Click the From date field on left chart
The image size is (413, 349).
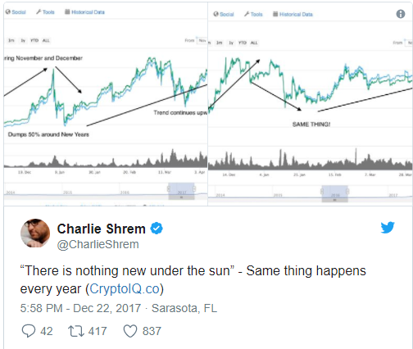(x=202, y=40)
